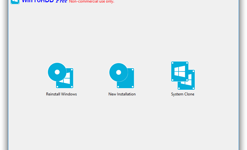Select the "System Clone" label
This screenshot has height=150, width=247.
tap(183, 94)
